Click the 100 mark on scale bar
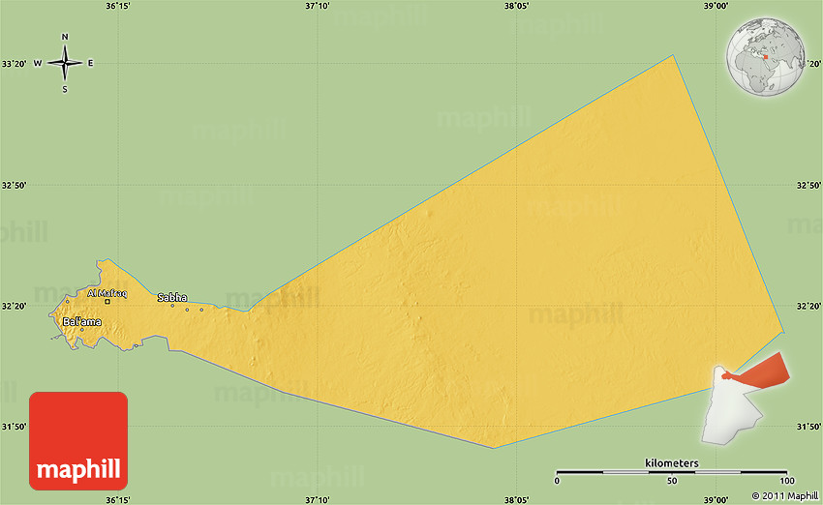The image size is (823, 505). 786,481
